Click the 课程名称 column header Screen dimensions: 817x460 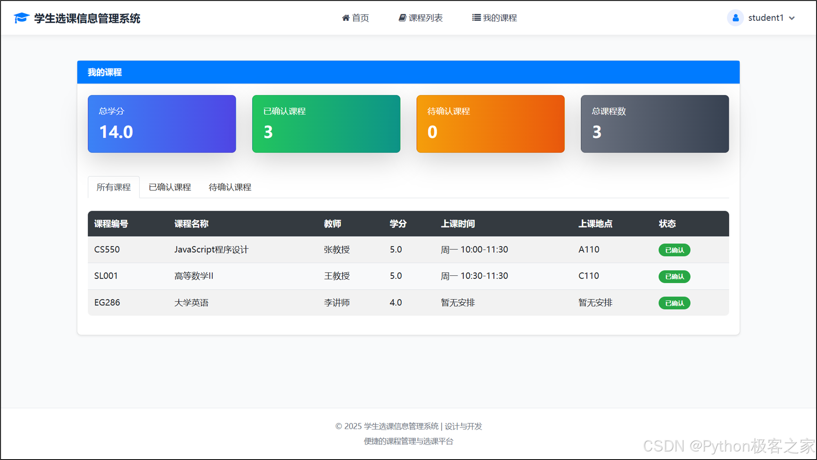tap(191, 224)
